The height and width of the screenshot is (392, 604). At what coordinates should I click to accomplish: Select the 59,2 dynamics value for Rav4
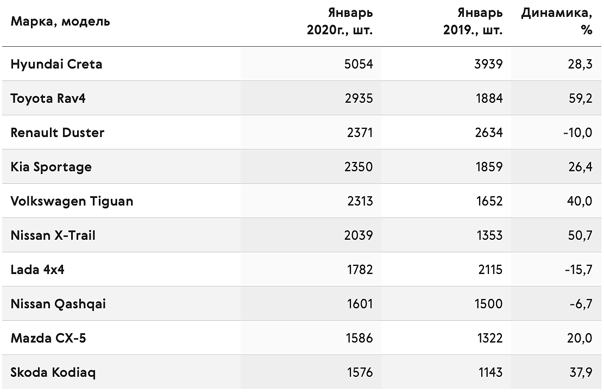581,98
